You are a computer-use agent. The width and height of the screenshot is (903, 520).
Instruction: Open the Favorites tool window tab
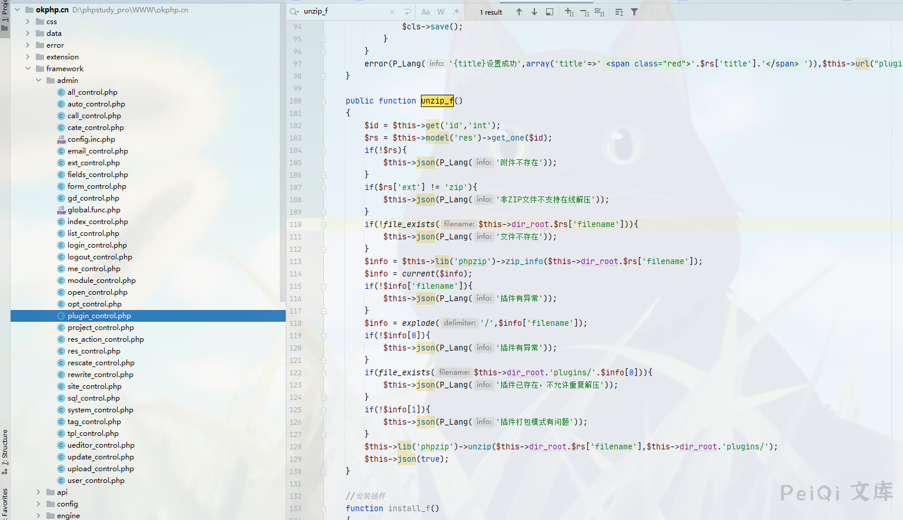coord(5,501)
